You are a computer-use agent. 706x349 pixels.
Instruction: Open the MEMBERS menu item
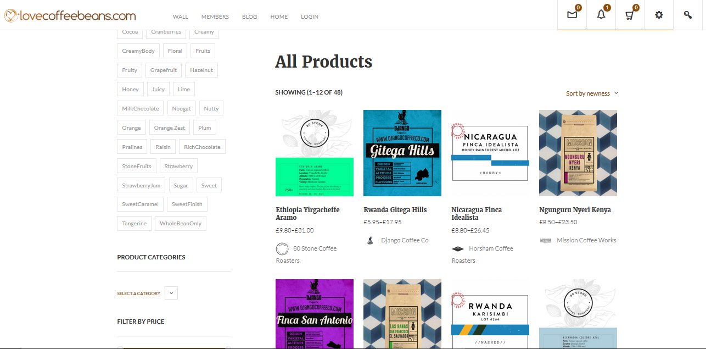[215, 16]
